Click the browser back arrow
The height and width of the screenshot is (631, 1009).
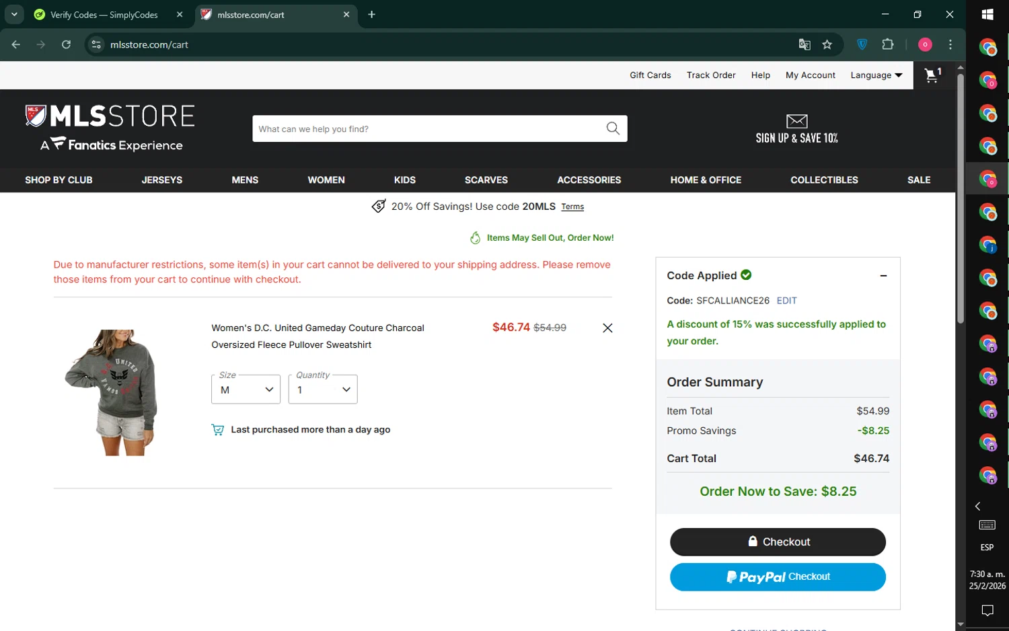tap(16, 44)
